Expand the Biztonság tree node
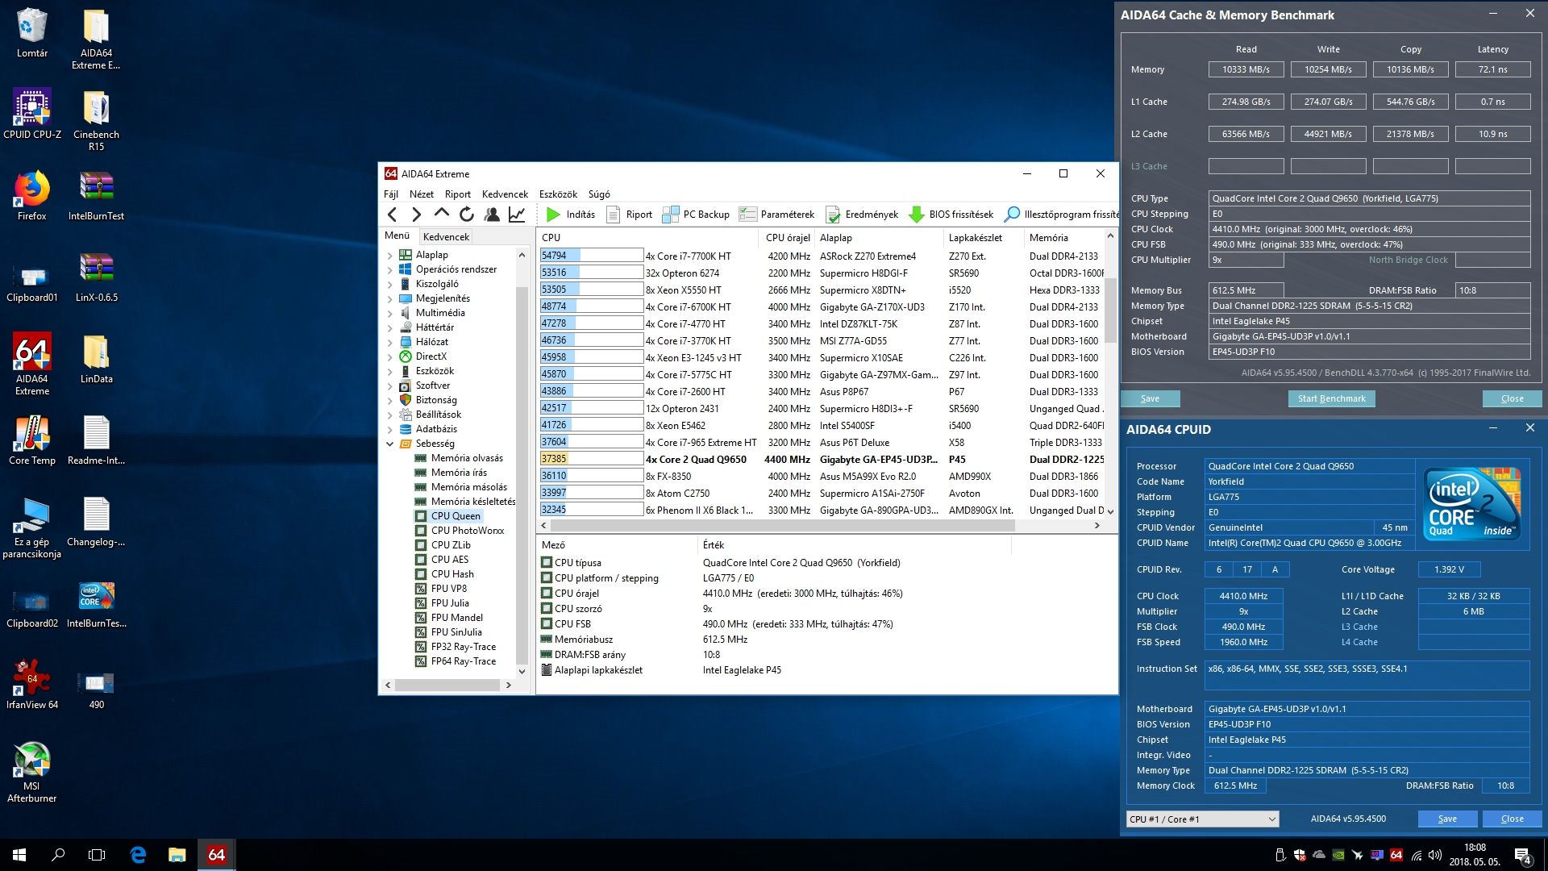Image resolution: width=1548 pixels, height=871 pixels. [x=390, y=400]
